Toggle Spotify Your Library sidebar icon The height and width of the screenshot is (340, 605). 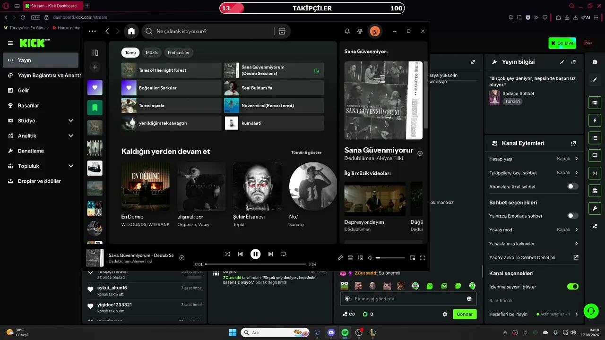pyautogui.click(x=95, y=52)
